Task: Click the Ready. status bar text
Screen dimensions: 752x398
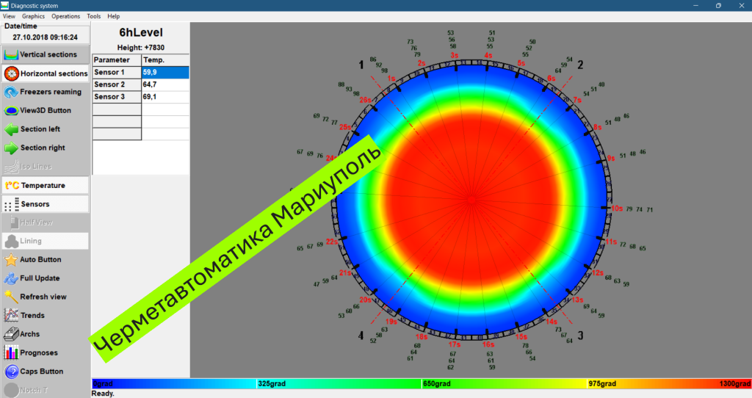Action: (x=103, y=393)
